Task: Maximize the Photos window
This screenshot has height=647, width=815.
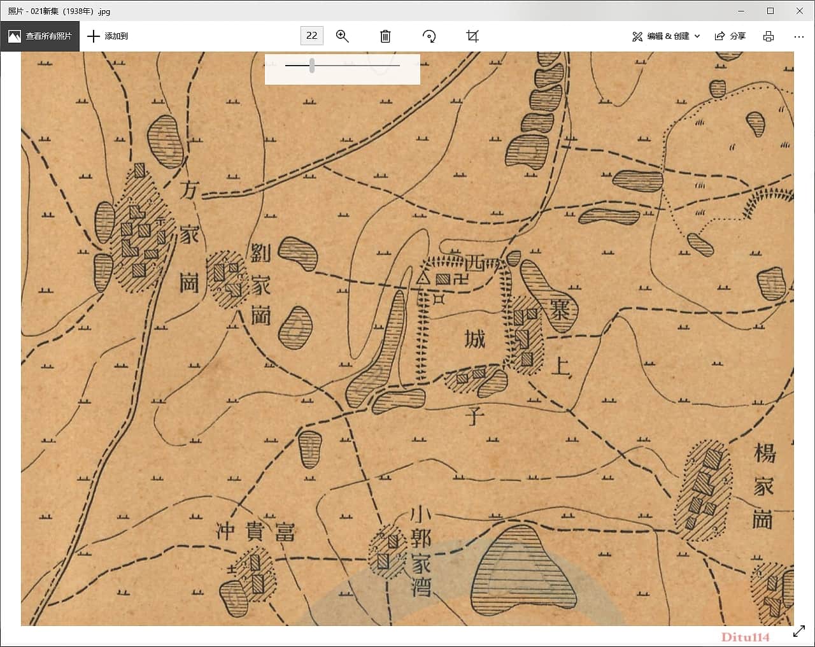Action: 770,11
